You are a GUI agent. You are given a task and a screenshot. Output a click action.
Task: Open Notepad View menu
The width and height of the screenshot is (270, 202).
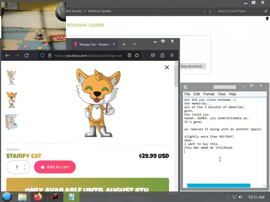[x=221, y=94]
